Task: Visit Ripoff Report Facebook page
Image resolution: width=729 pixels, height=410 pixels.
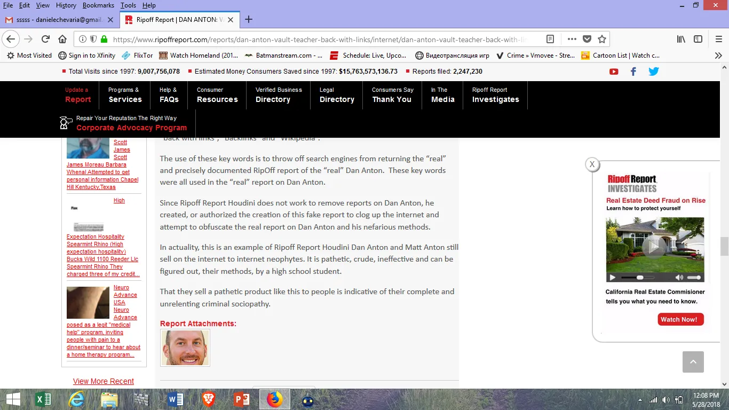Action: (x=633, y=72)
